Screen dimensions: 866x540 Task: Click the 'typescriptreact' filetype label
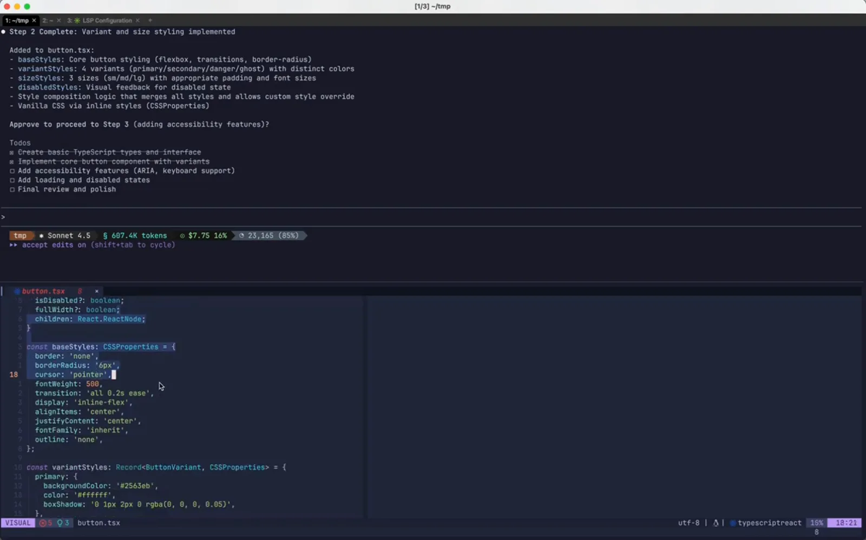pos(769,523)
